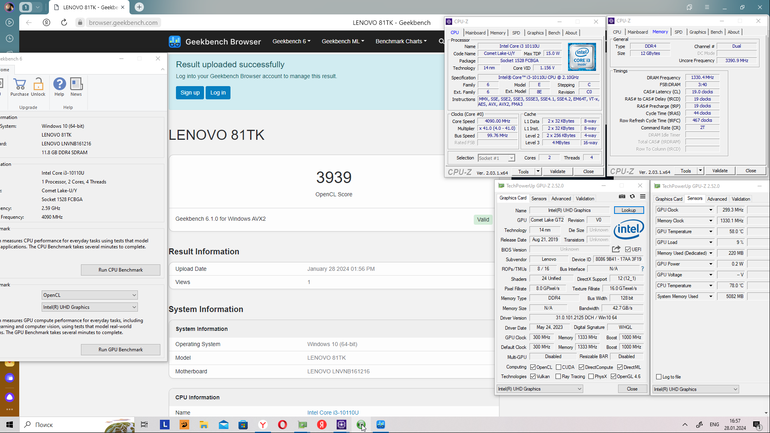Open CPU-Z app icon on taskbar
770x433 pixels.
point(342,425)
